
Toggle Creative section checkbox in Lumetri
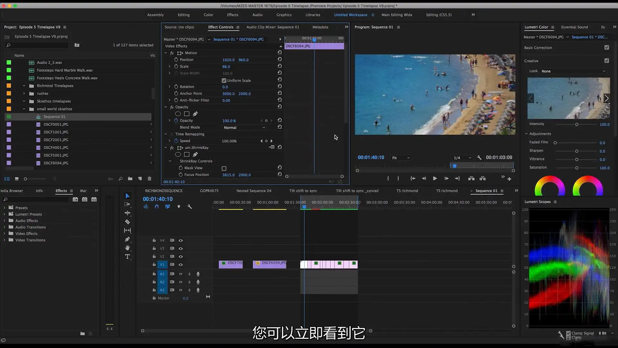tap(607, 61)
